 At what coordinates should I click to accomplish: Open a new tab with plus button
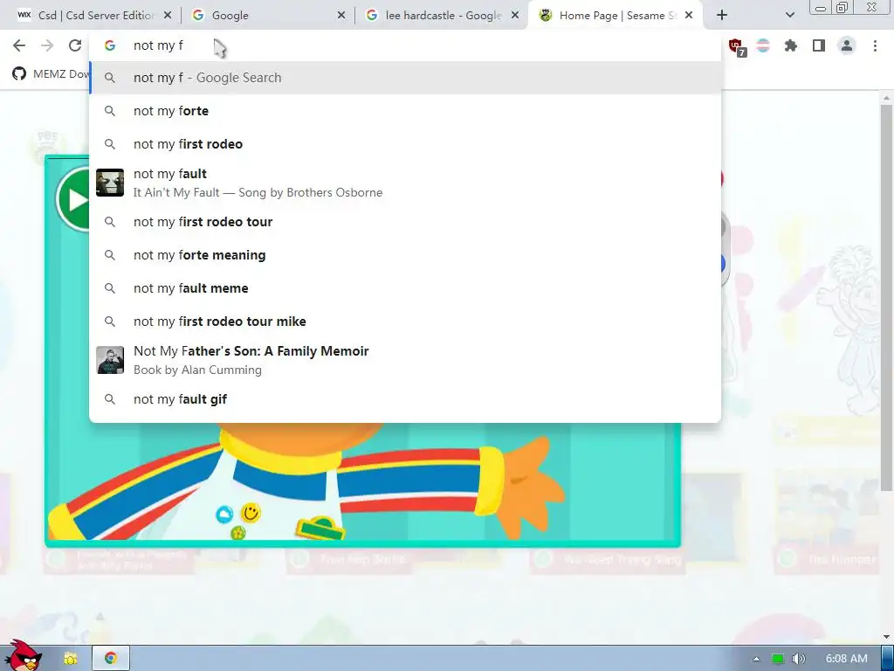(722, 16)
